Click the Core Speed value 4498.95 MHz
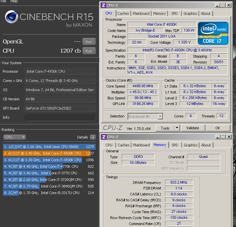Image resolution: width=236 pixels, height=227 pixels. click(x=143, y=86)
